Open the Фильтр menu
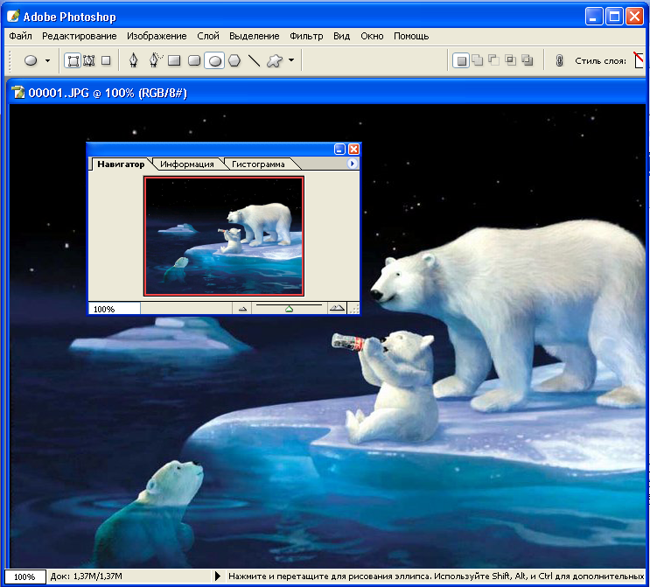650x587 pixels. [x=306, y=36]
